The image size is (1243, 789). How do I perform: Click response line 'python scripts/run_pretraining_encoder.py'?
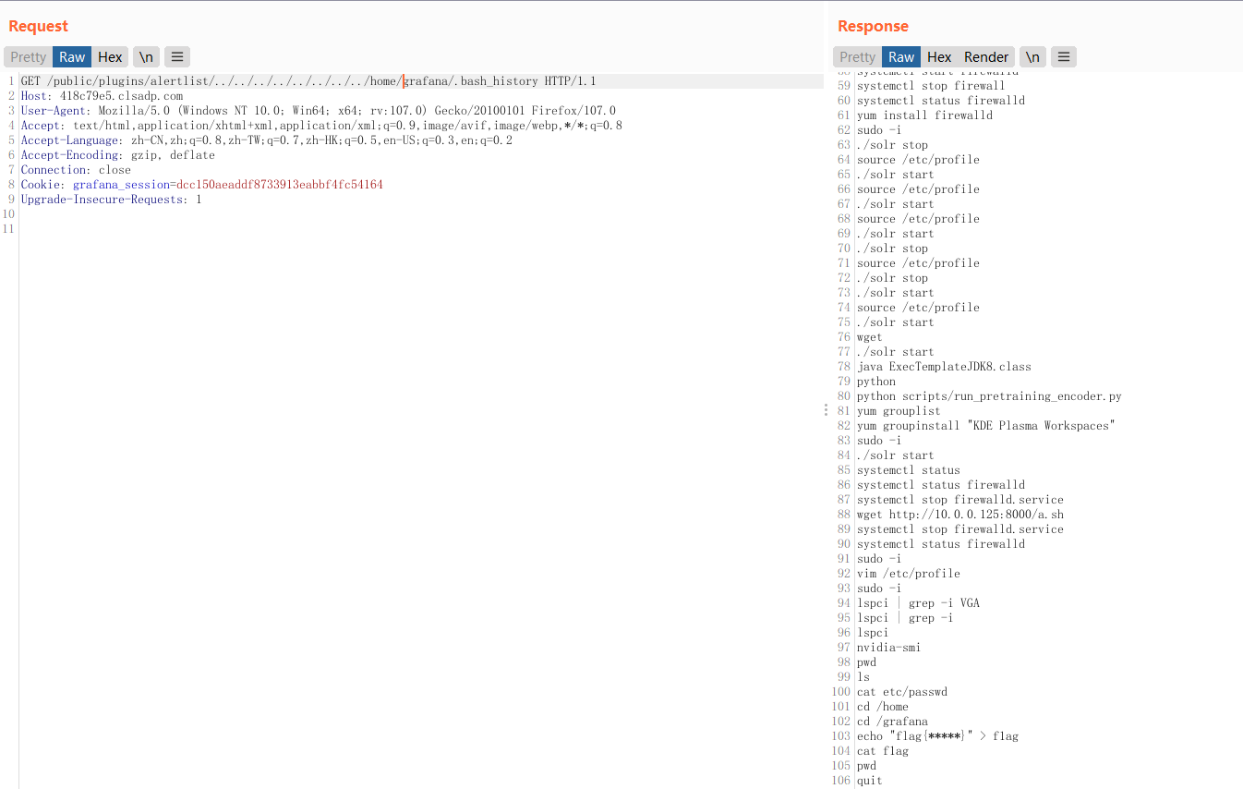(x=989, y=396)
